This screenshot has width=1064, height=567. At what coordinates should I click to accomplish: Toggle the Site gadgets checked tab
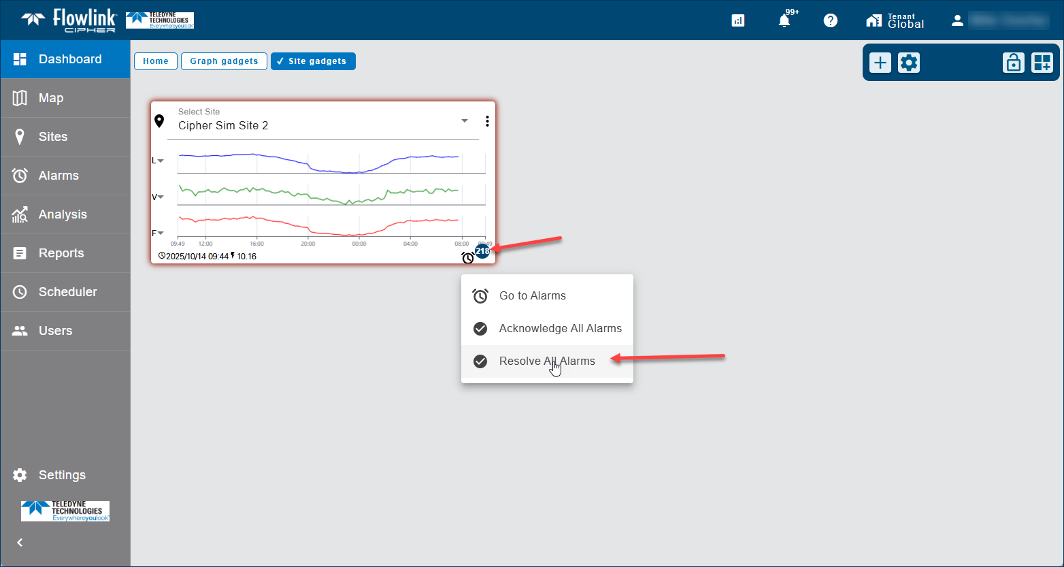click(313, 61)
